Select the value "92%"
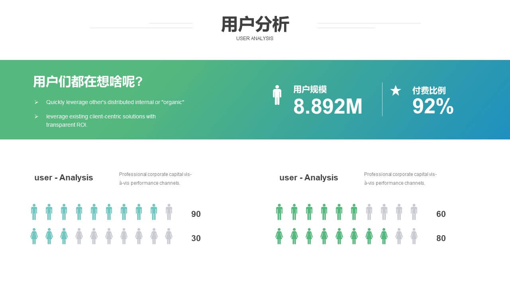510x286 pixels. coord(433,106)
